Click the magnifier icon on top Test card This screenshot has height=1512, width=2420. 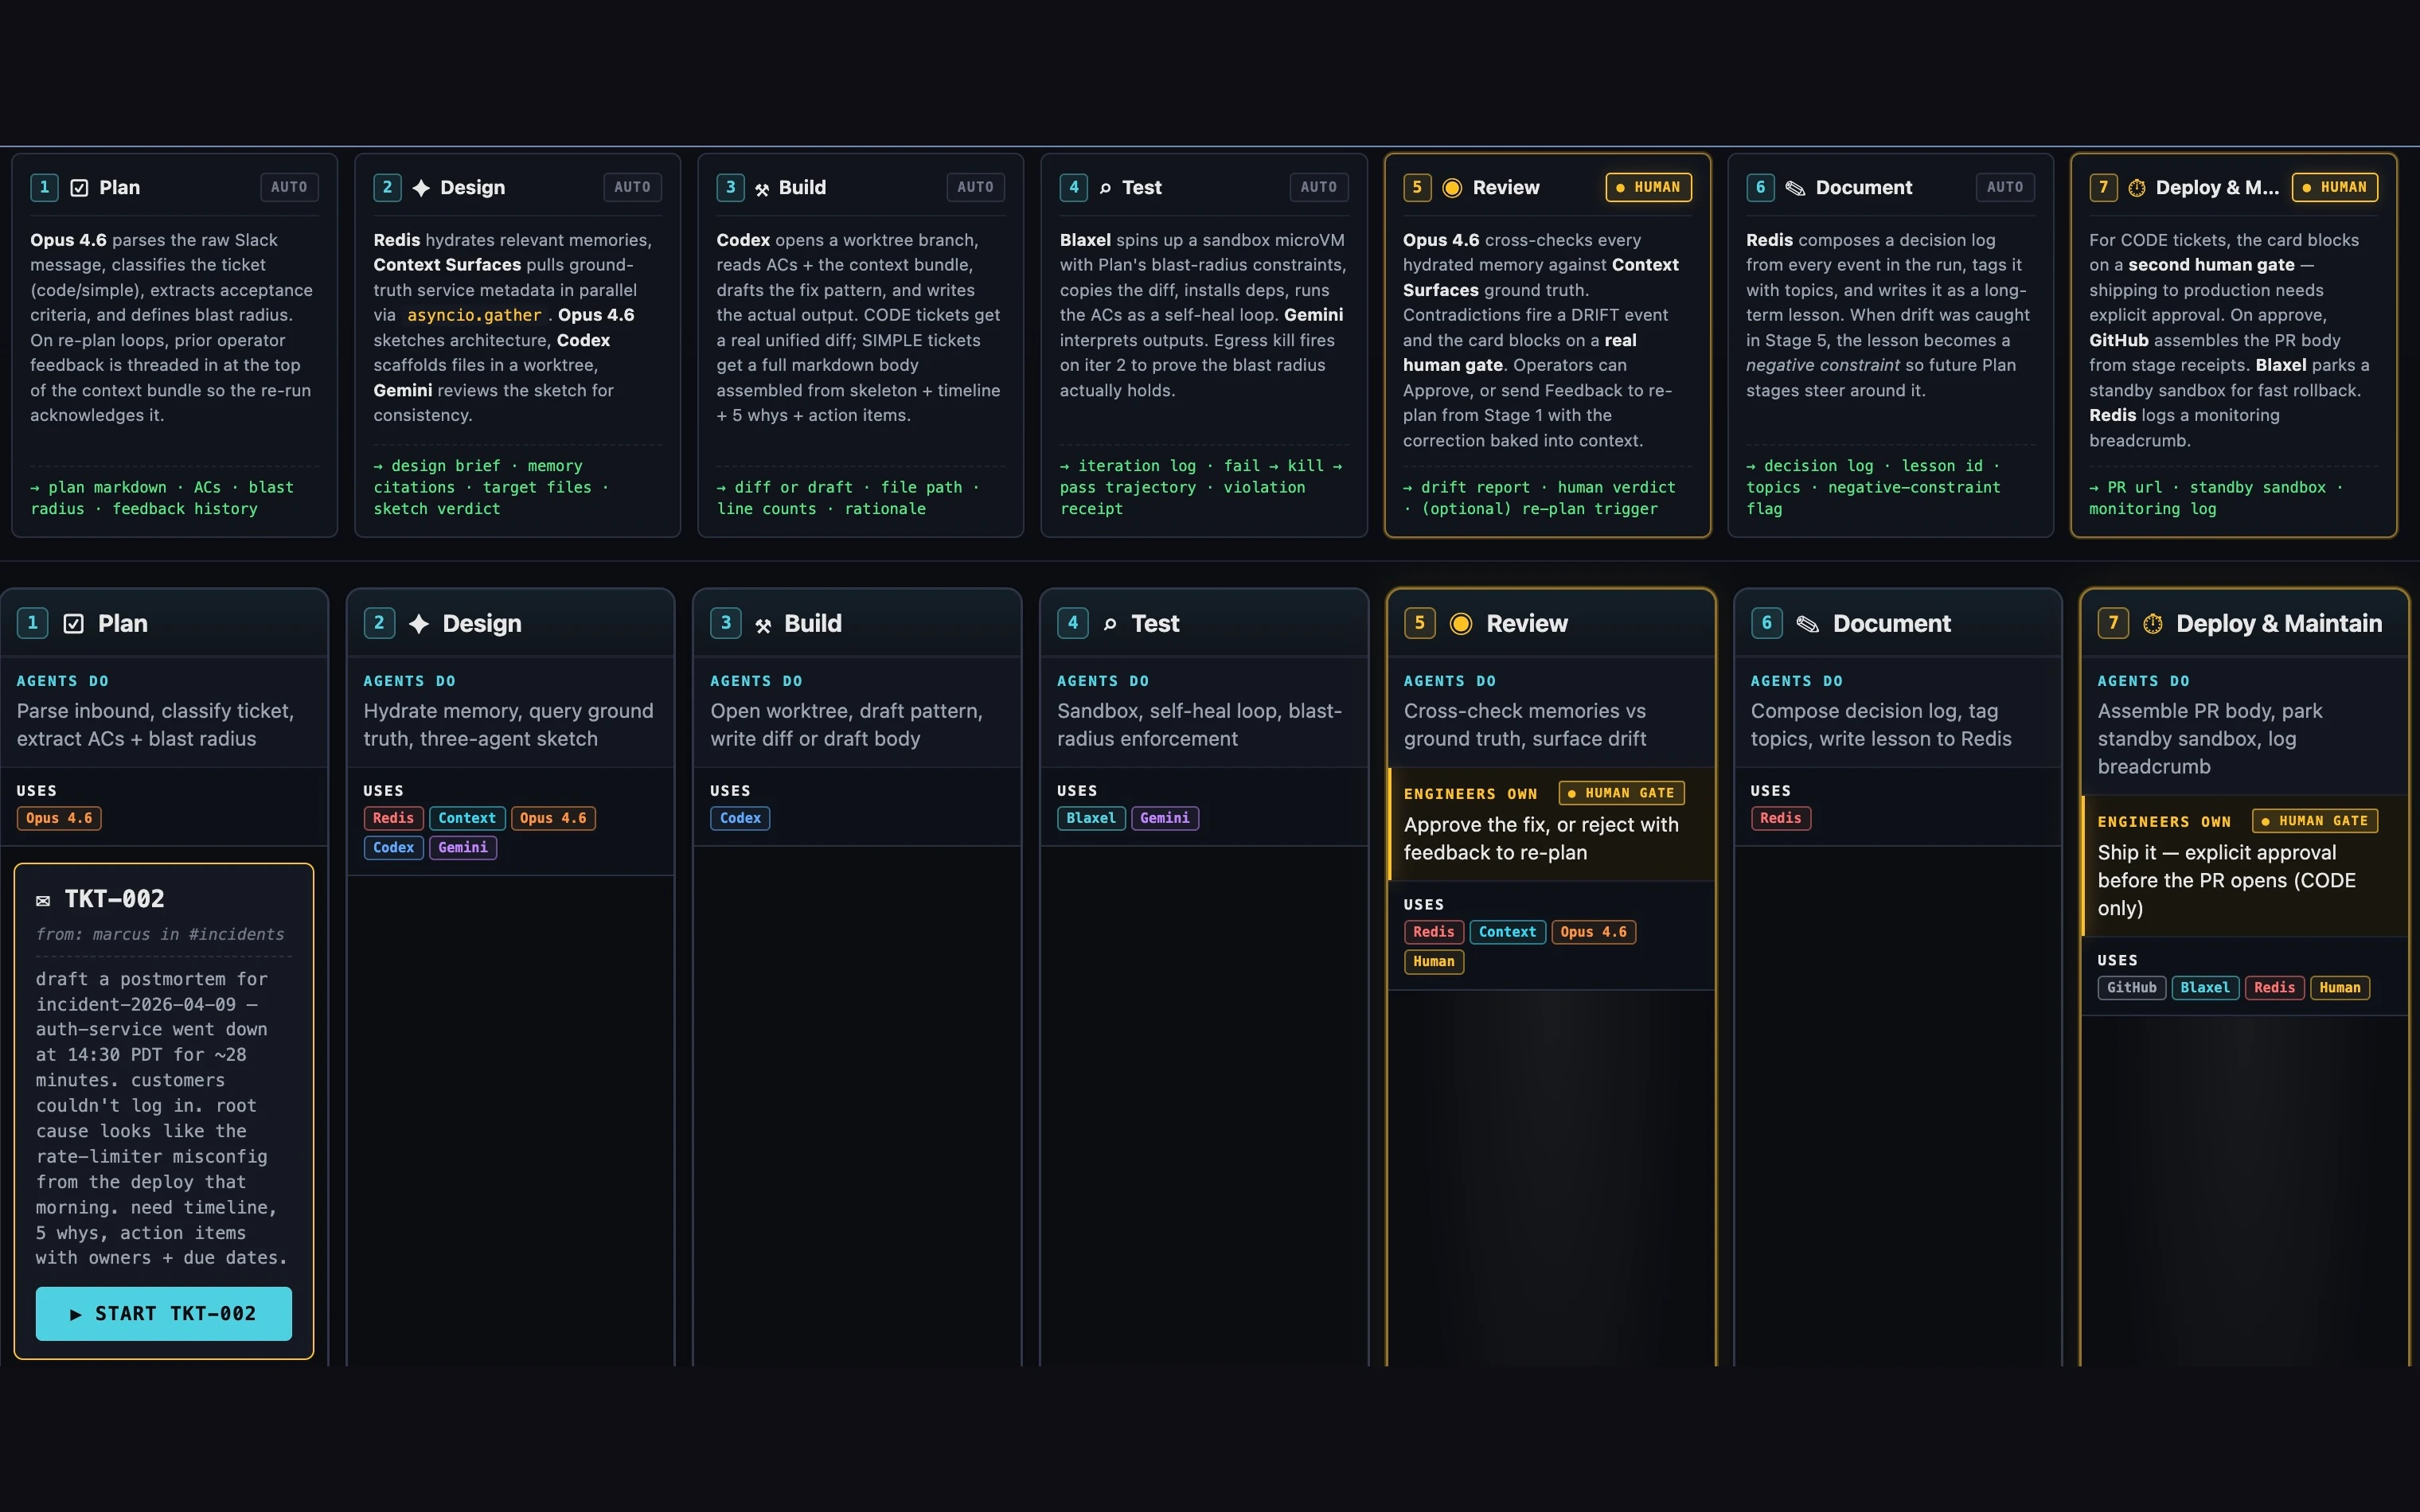click(1105, 188)
